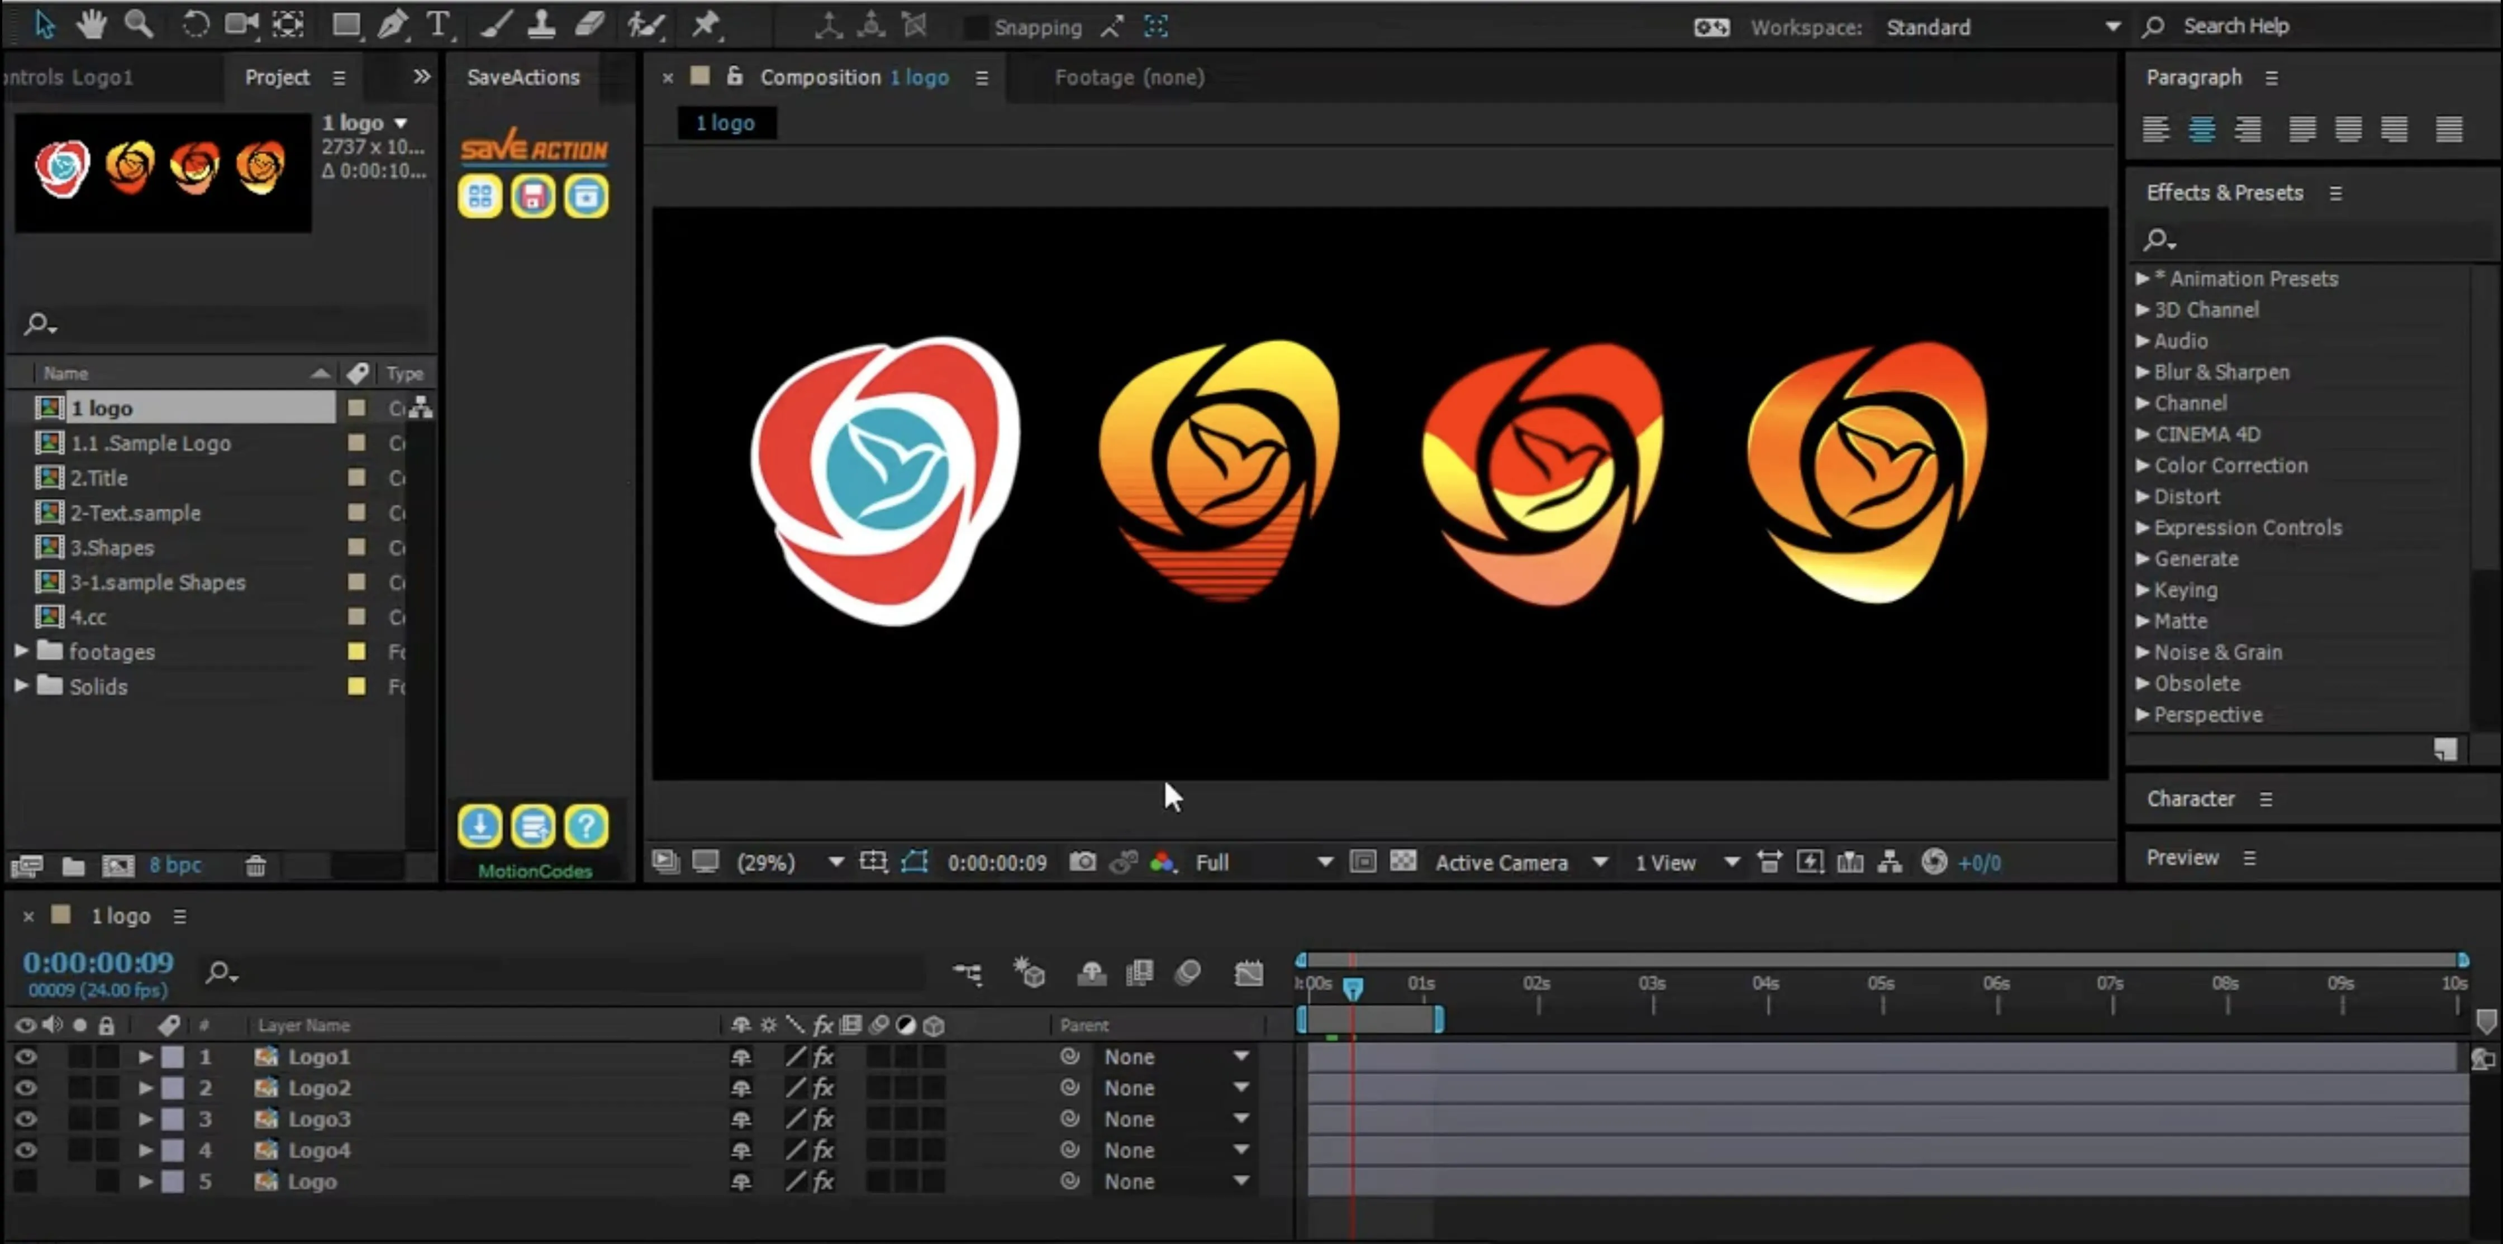Screen dimensions: 2503x1244
Task: Hide the Logo4 layer visibility eye
Action: [25, 1150]
